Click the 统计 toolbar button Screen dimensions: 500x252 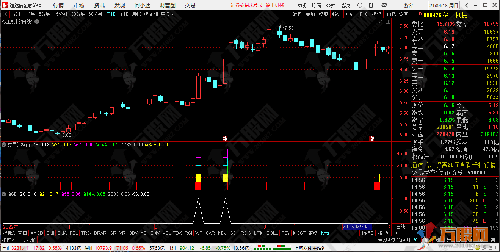pyautogui.click(x=337, y=14)
